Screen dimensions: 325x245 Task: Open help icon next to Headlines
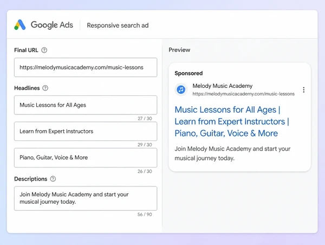click(x=45, y=88)
